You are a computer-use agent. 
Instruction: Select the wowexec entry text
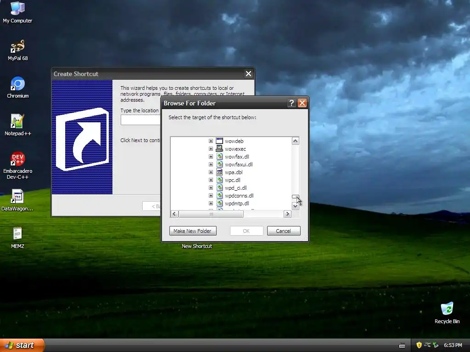(x=235, y=149)
